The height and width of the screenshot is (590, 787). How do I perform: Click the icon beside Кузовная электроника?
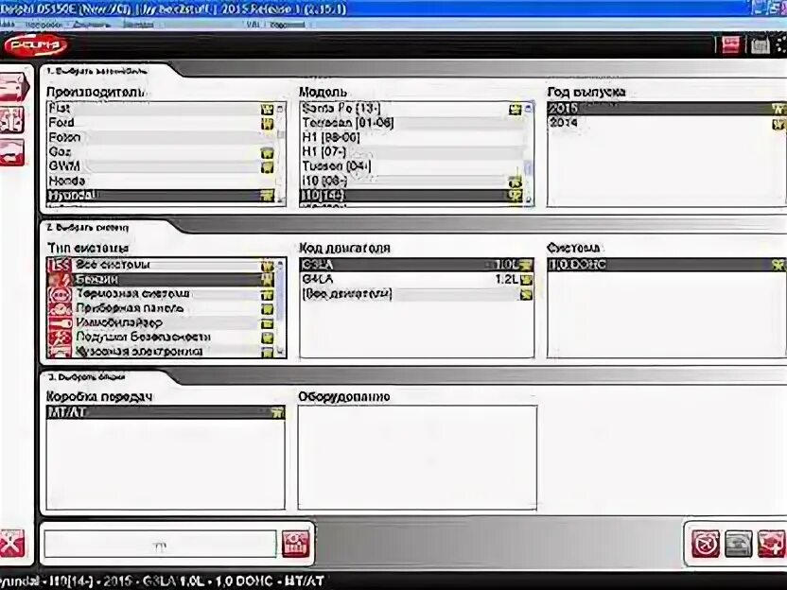pyautogui.click(x=60, y=351)
